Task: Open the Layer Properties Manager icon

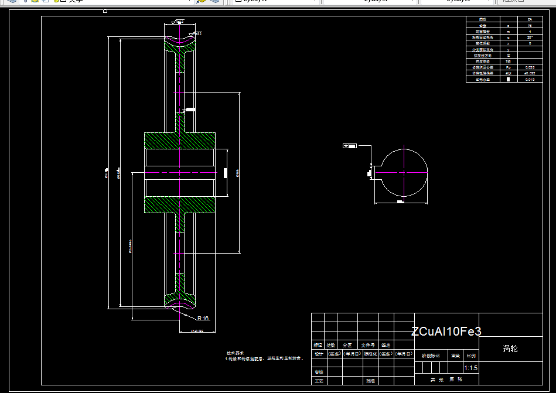Action: pos(12,1)
